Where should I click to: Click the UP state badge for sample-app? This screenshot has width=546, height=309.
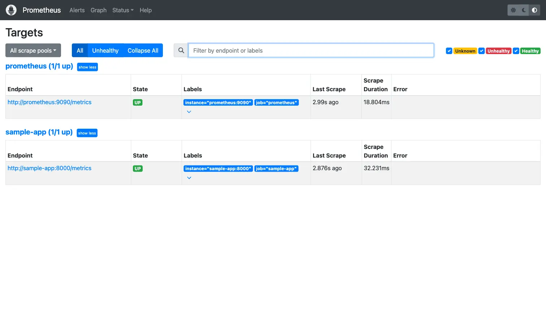[138, 168]
